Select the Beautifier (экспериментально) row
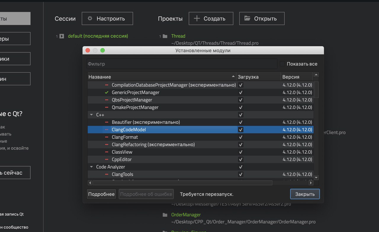379x232 pixels. [200, 122]
